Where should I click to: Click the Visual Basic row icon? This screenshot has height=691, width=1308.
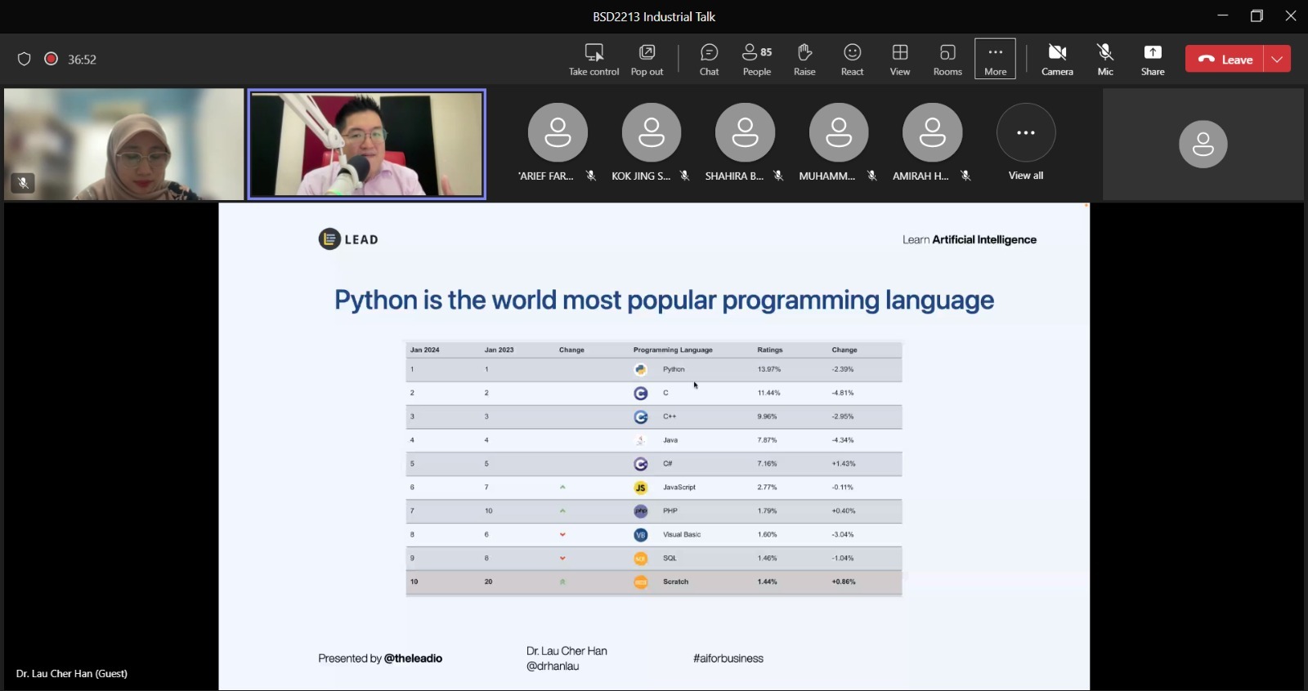tap(641, 535)
